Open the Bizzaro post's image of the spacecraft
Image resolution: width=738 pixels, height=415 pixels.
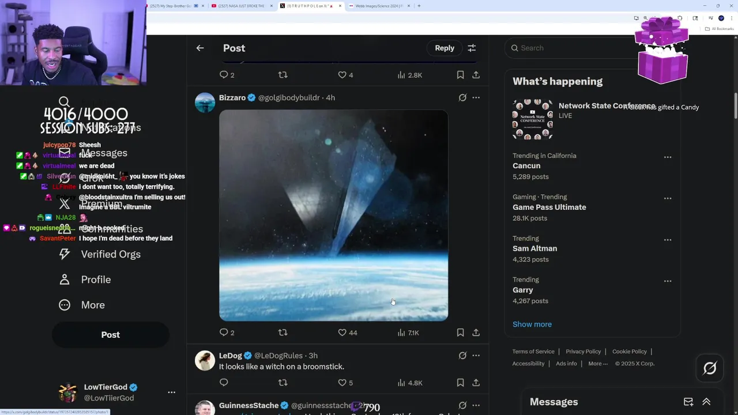(333, 215)
